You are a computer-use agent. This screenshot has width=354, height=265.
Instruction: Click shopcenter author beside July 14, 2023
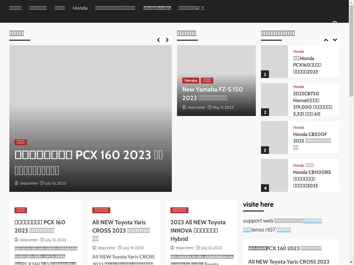click(106, 248)
